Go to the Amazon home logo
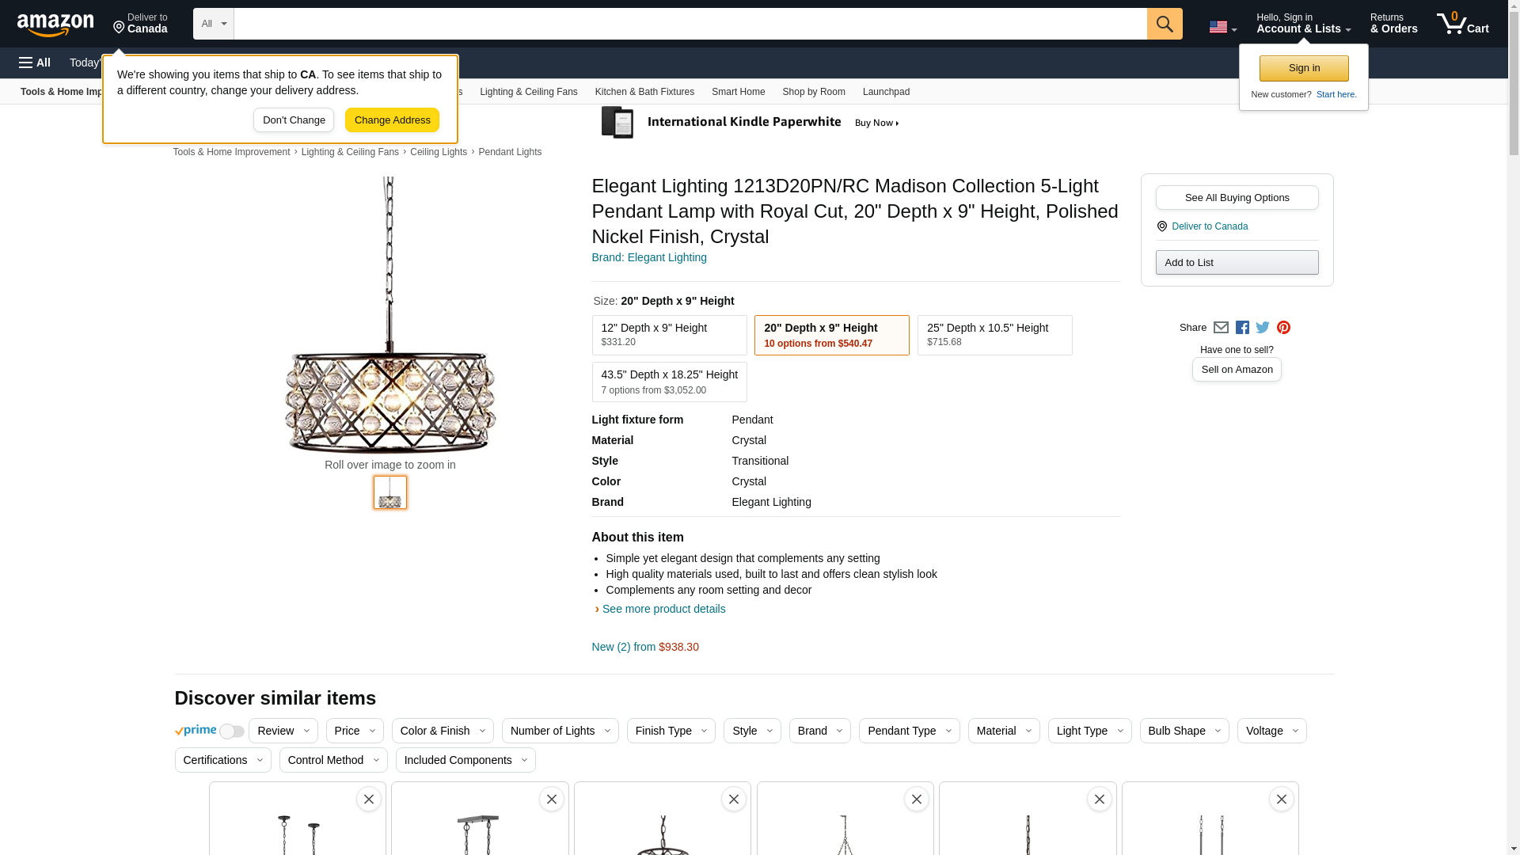1520x855 pixels. [x=55, y=25]
